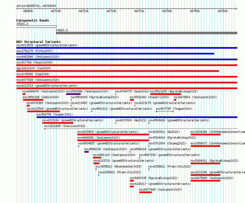Click nsv6082911 (Wu2021) label
245x203 pixels.
pyautogui.click(x=164, y=132)
